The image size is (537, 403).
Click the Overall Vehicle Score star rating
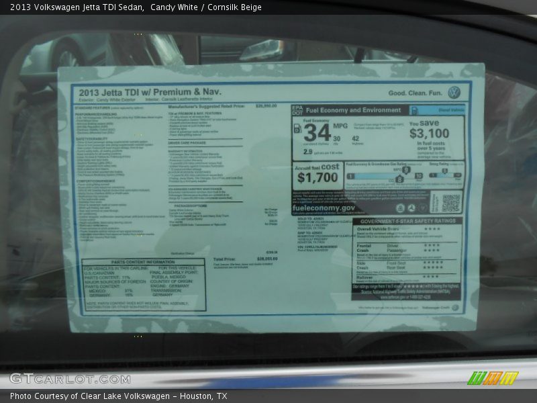tap(432, 229)
